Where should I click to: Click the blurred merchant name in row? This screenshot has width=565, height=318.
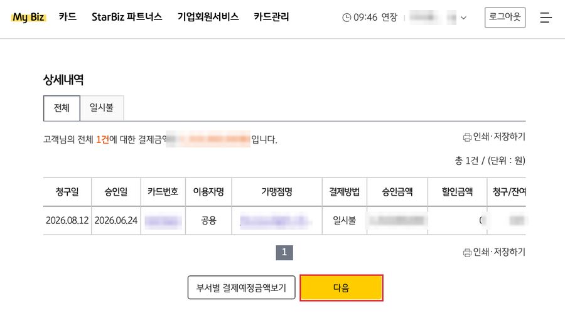276,220
